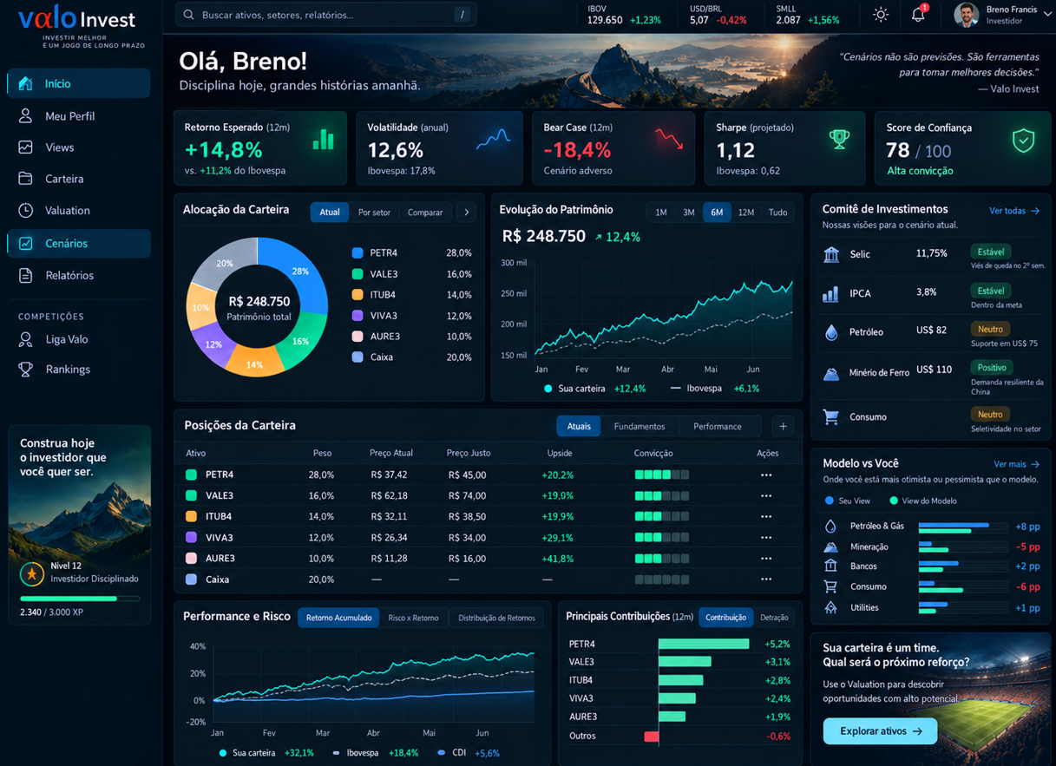Click the PETR4 conviction bar indicator
The image size is (1056, 766).
pyautogui.click(x=662, y=475)
